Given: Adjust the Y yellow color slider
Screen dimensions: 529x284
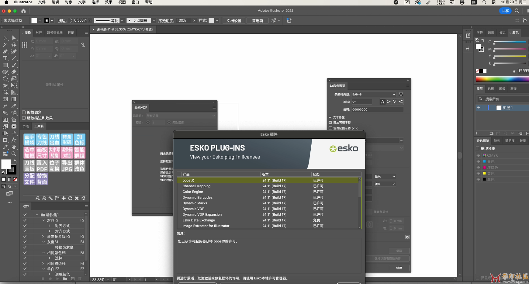Looking at the screenshot, I should pyautogui.click(x=510, y=56).
